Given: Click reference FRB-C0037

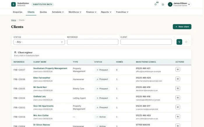Looking at the screenshot, I should pyautogui.click(x=19, y=70).
